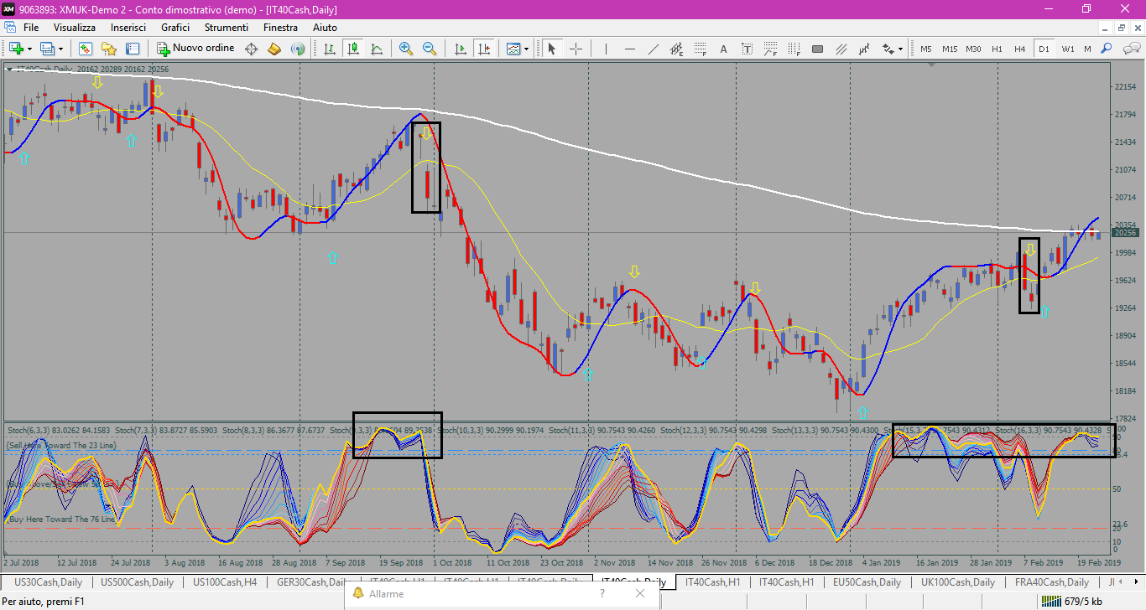Select the H1 timeframe button
The image size is (1146, 610).
click(x=997, y=49)
